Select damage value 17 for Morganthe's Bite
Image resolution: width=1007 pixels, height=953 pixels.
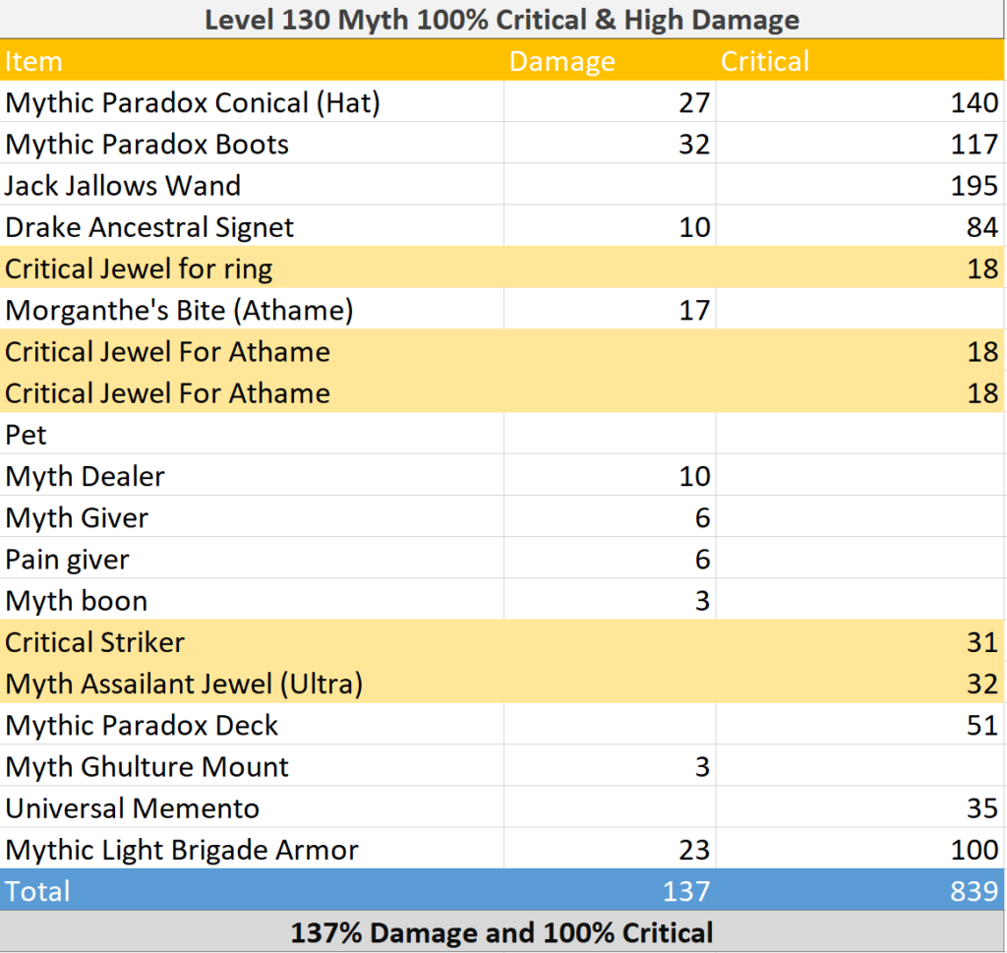(x=610, y=310)
